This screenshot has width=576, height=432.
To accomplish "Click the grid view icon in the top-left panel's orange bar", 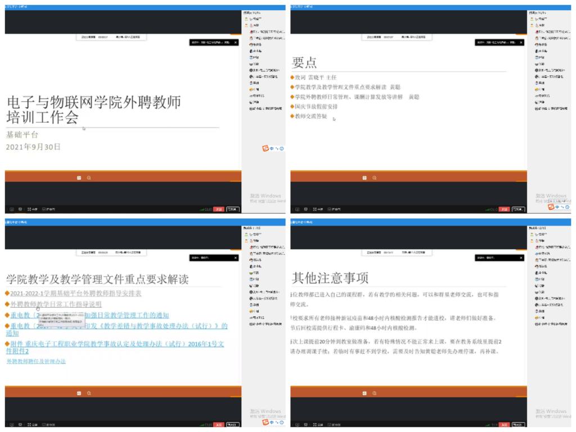I will coord(79,178).
